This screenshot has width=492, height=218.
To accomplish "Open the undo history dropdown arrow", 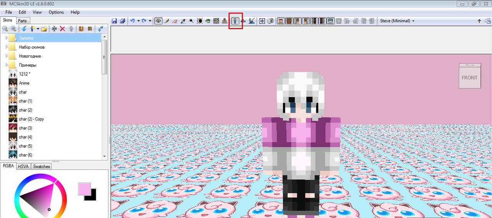I will coord(138,21).
